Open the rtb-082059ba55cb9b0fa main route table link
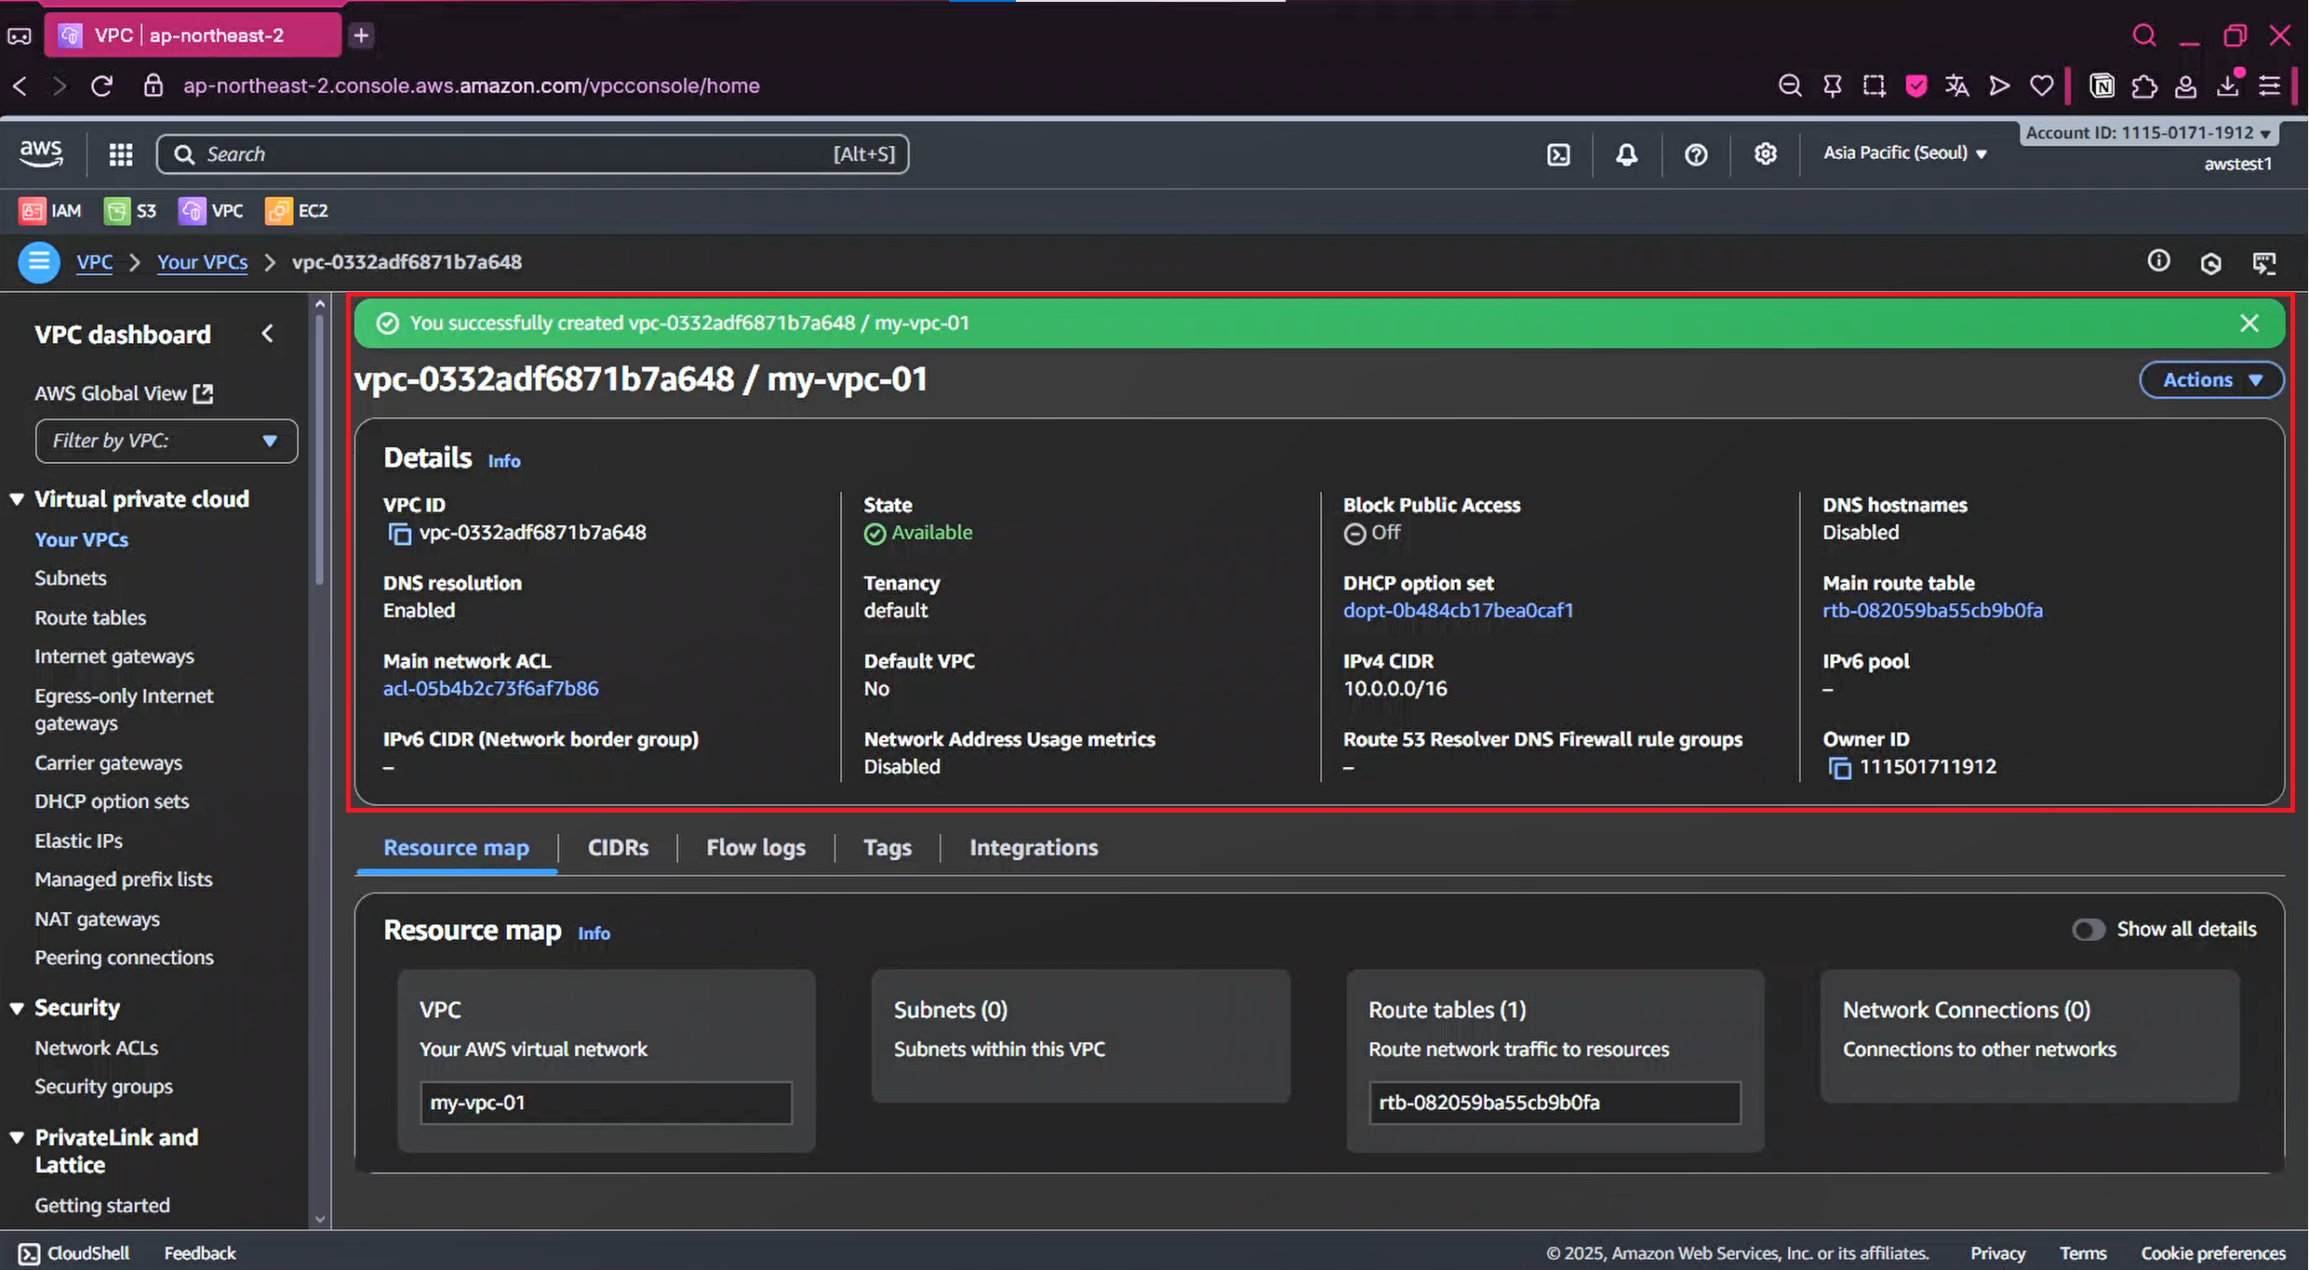Viewport: 2309px width, 1270px height. tap(1932, 611)
